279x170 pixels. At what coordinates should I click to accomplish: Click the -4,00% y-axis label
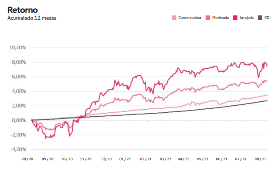(18, 149)
